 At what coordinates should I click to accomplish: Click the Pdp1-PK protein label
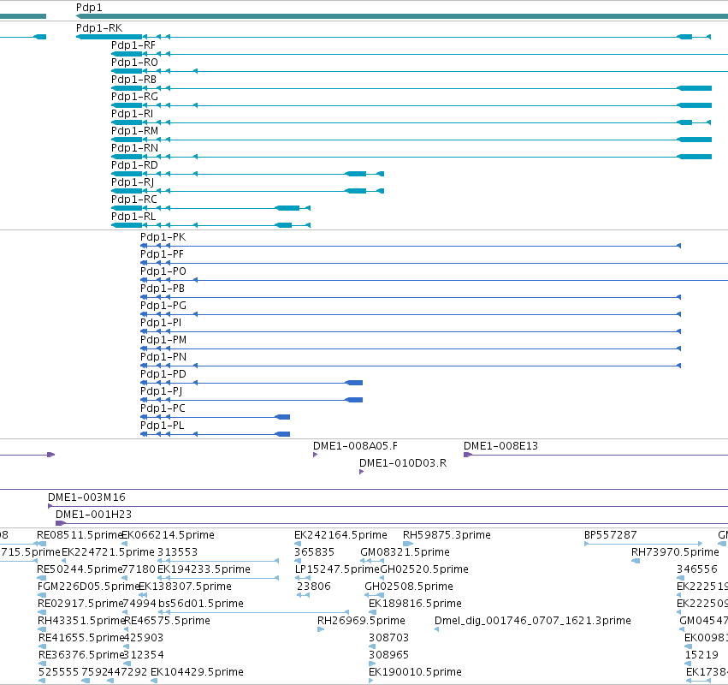[x=163, y=237]
